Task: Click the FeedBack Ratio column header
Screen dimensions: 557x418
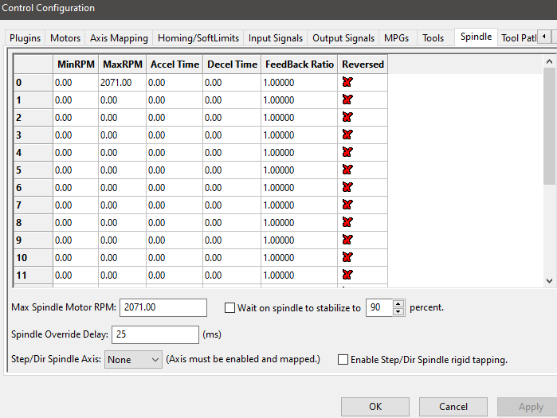Action: click(x=299, y=64)
